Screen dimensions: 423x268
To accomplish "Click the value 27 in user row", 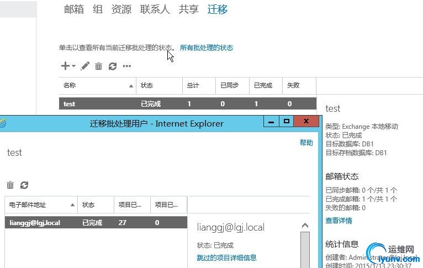I will (123, 222).
